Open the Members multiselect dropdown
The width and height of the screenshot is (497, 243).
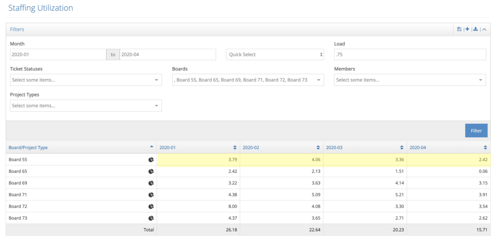click(x=410, y=80)
